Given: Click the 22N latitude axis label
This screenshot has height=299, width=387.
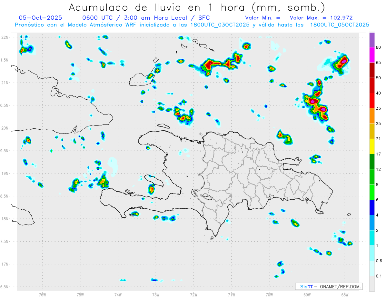Looking at the screenshot, I should point(5,37).
